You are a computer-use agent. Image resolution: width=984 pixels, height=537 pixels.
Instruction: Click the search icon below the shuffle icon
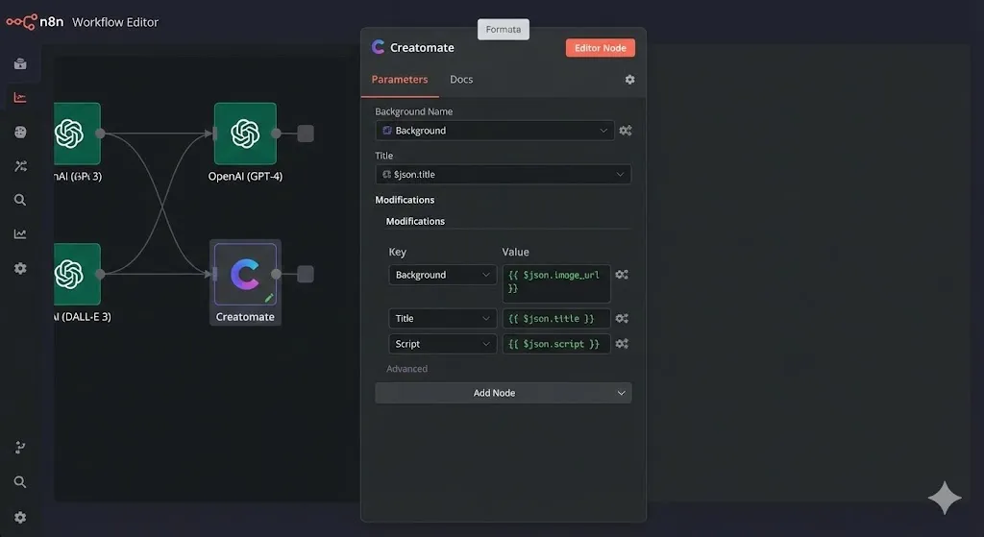(20, 200)
